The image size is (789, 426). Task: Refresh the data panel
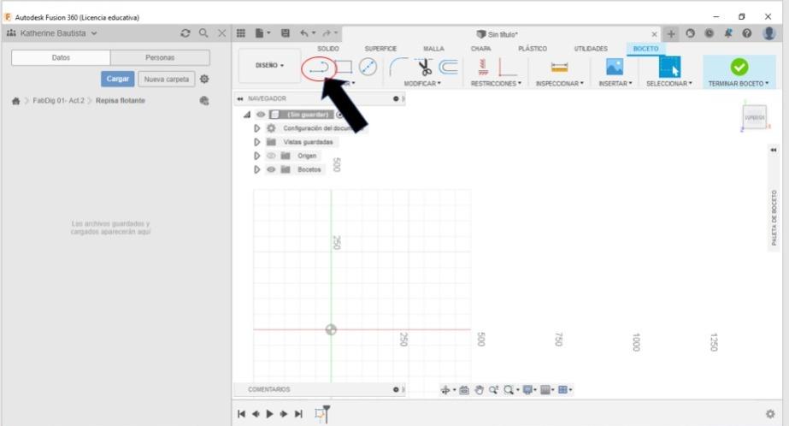click(185, 33)
